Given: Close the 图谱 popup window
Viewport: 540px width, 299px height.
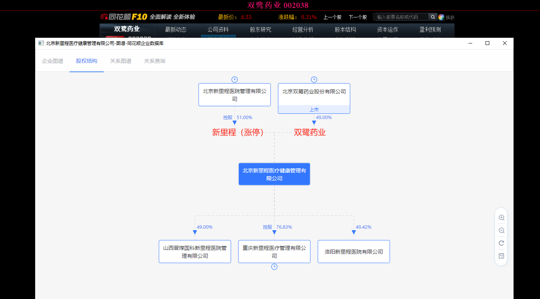Looking at the screenshot, I should pyautogui.click(x=504, y=43).
